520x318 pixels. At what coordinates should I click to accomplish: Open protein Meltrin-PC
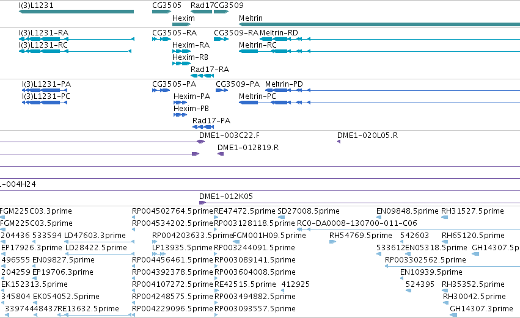coord(257,96)
